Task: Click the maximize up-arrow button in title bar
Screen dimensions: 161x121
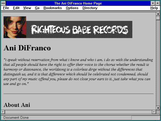Action: [158, 3]
